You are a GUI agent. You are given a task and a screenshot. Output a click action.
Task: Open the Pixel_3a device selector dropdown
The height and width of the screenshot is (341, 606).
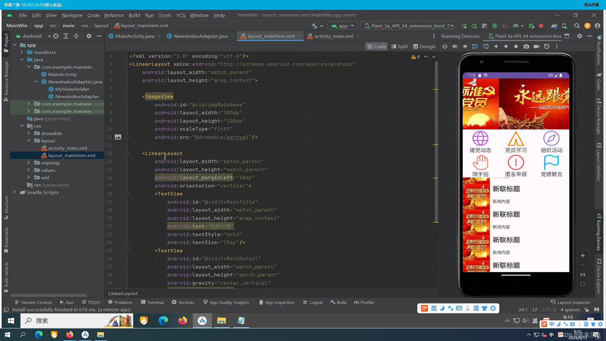(408, 26)
